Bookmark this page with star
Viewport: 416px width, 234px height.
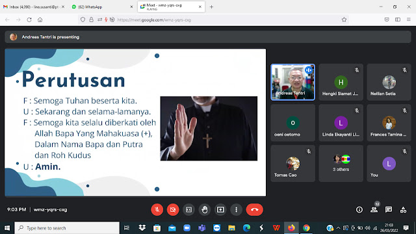(344, 19)
